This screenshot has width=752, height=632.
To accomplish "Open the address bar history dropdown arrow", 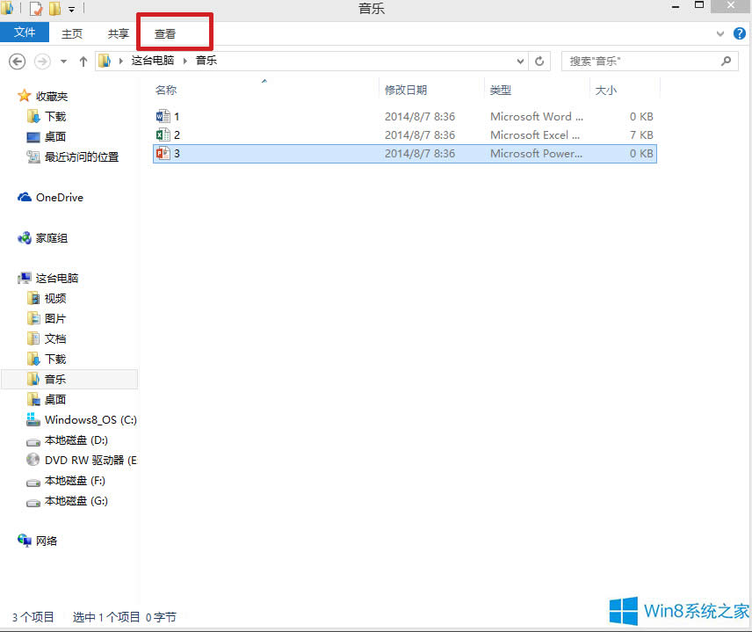I will pos(519,61).
